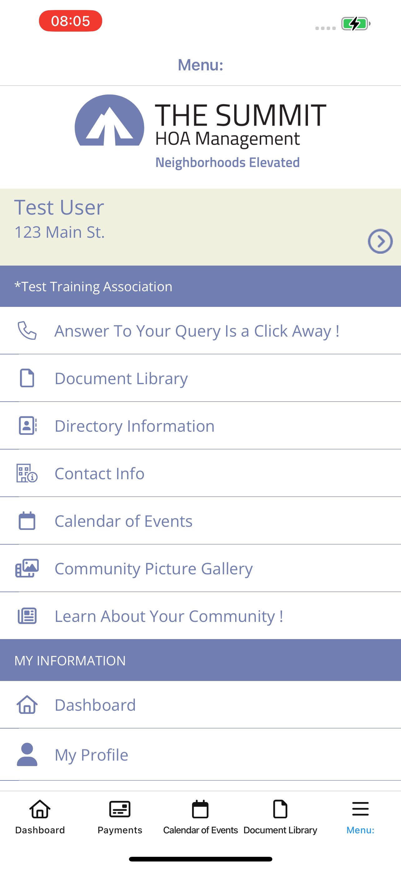401x869 pixels.
Task: Tap the Calendar of Events list icon
Action: tap(27, 521)
